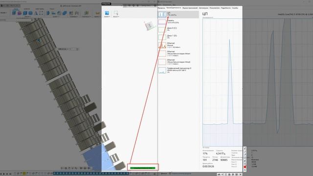Viewport: 313px width, 176px height.
Task: Select the Line tool in screenshot toolbar
Action: 245,152
